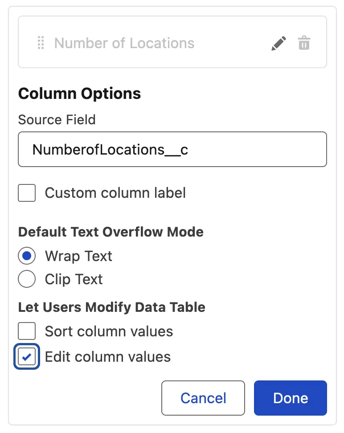
Task: Select the Wrap Text radio button
Action: 27,256
